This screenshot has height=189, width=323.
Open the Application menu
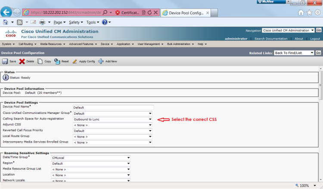coord(125,44)
